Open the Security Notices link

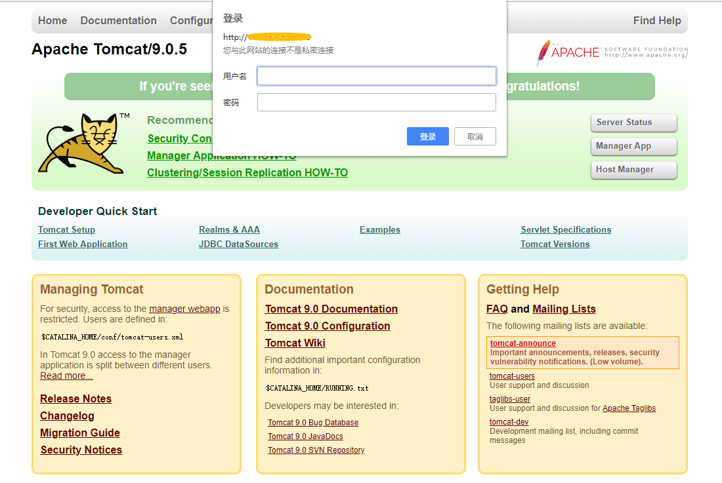tap(81, 450)
